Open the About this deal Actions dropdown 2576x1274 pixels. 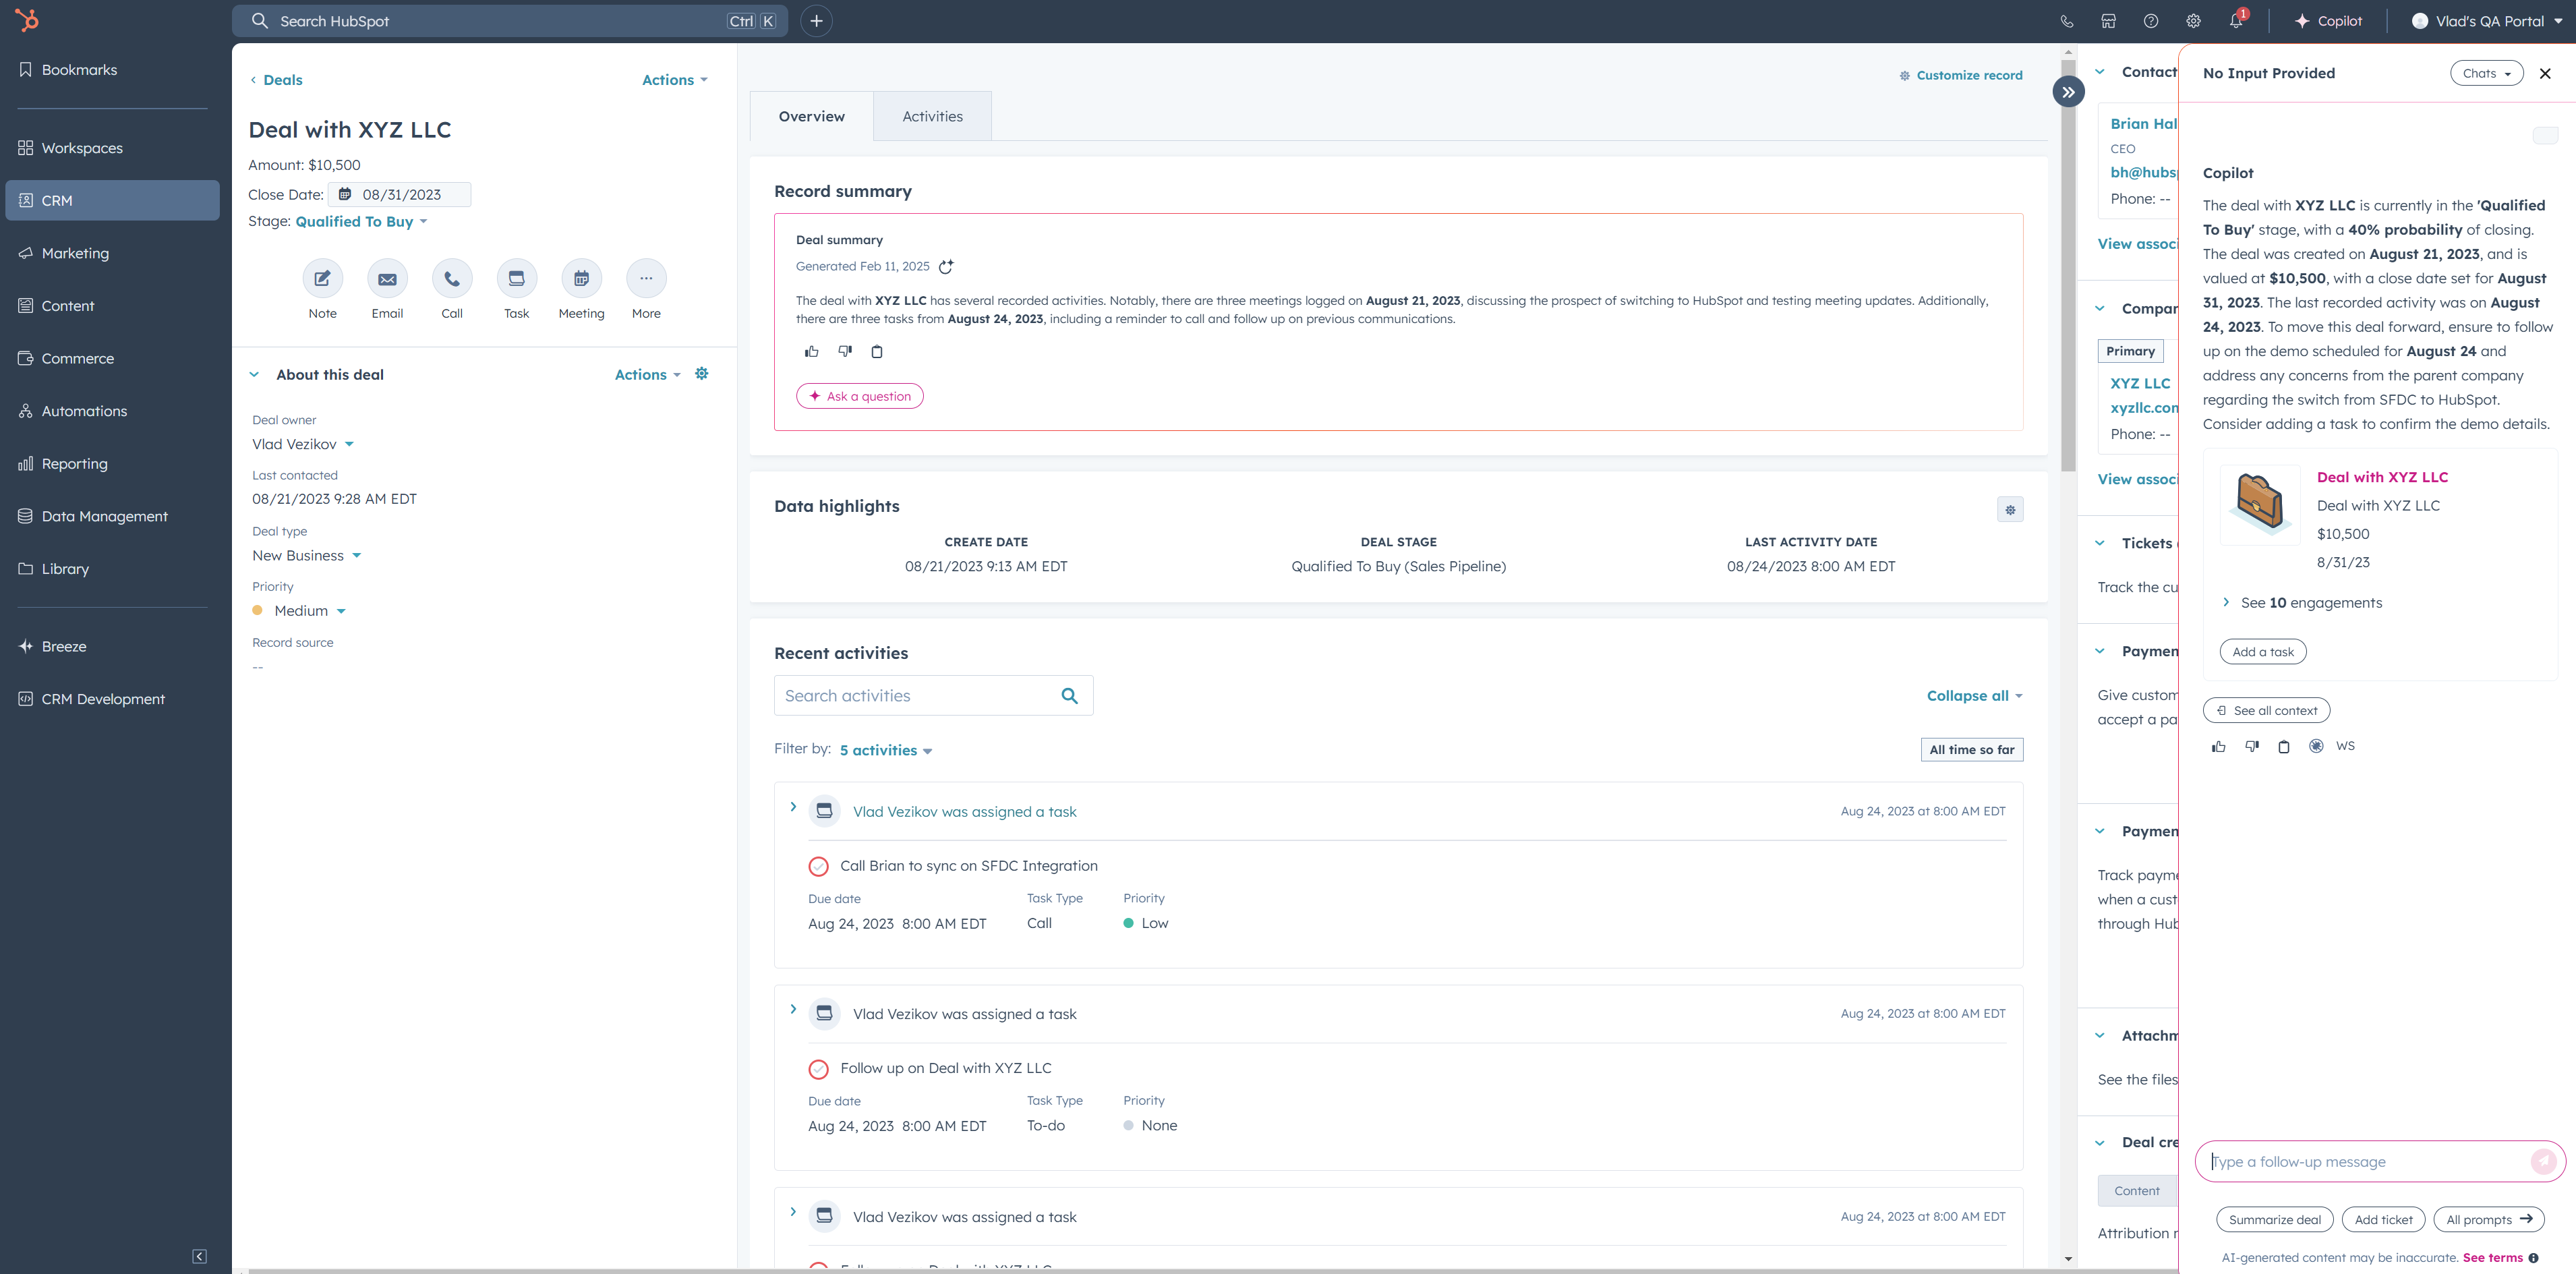[x=647, y=375]
